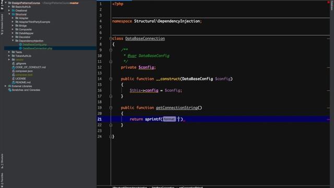Expand the DataMapper tree arrow

click(13, 33)
